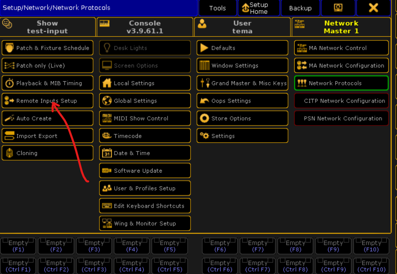Image resolution: width=397 pixels, height=274 pixels.
Task: Click the Import Export arrows icon
Action: click(x=9, y=136)
